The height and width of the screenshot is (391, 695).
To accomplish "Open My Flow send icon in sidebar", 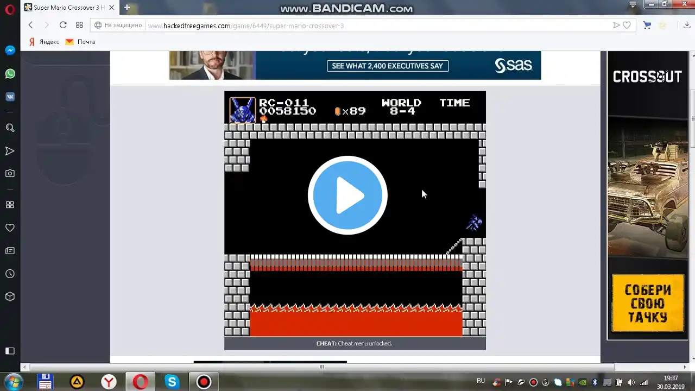I will pyautogui.click(x=10, y=151).
